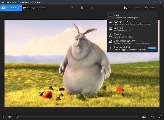Select Taglia from the menu
Viewport: 164px width, 120px height.
133,16
